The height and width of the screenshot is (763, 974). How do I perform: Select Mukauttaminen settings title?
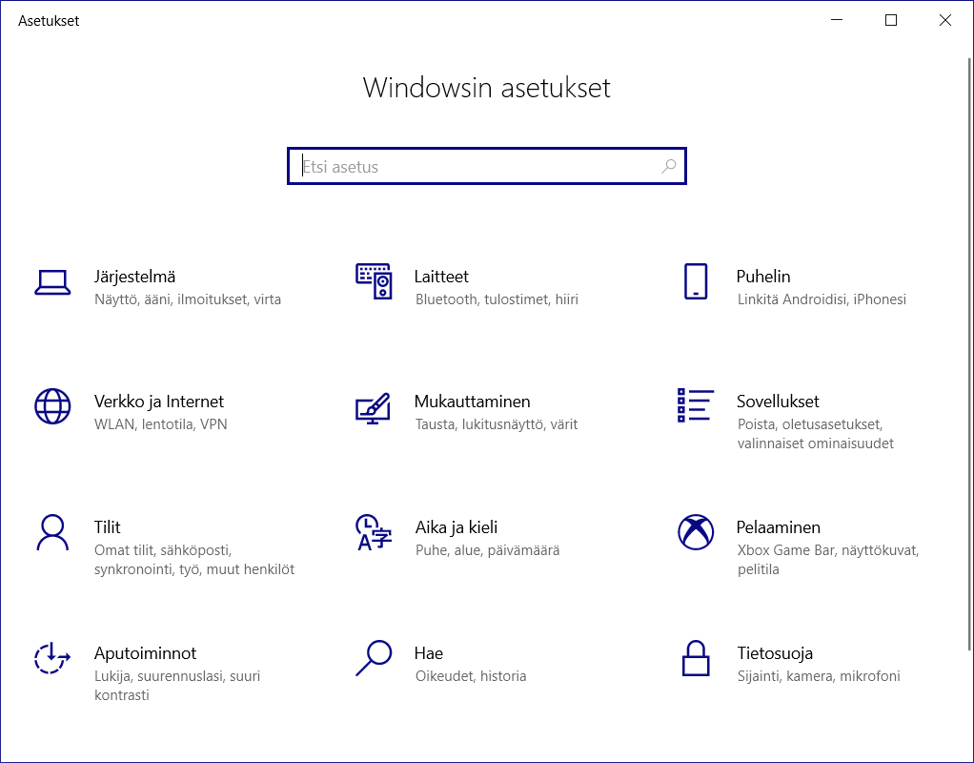[x=472, y=402]
